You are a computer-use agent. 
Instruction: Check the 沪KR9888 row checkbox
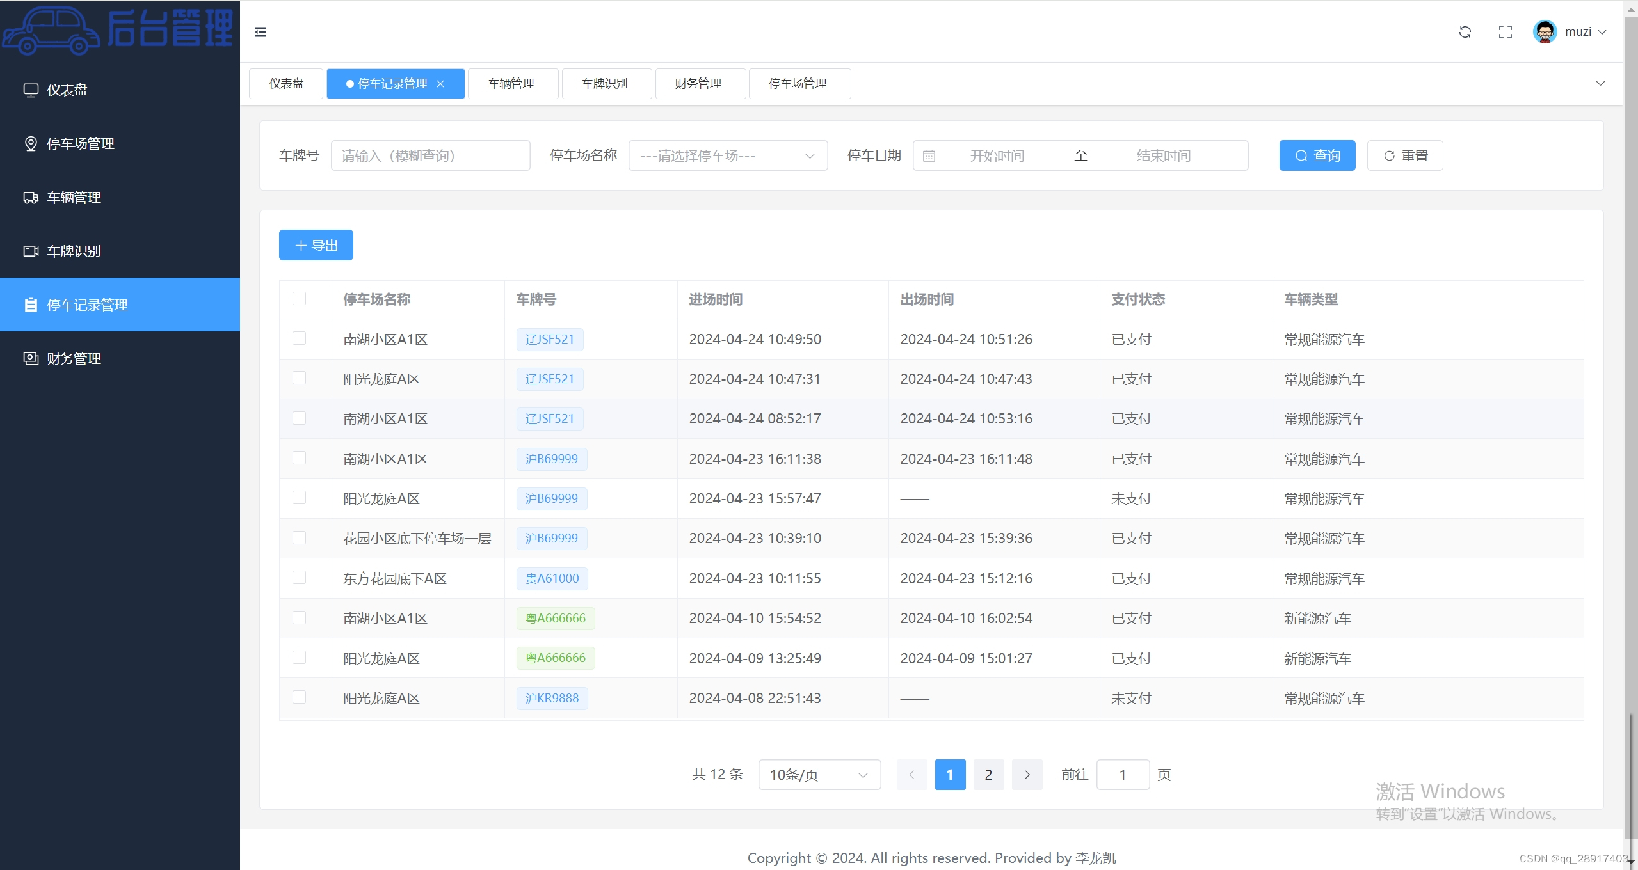tap(299, 697)
